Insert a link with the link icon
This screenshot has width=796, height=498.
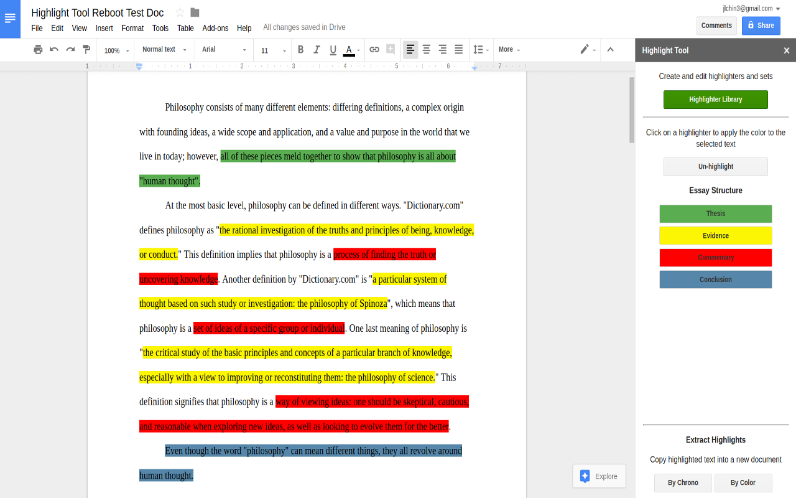click(x=373, y=49)
